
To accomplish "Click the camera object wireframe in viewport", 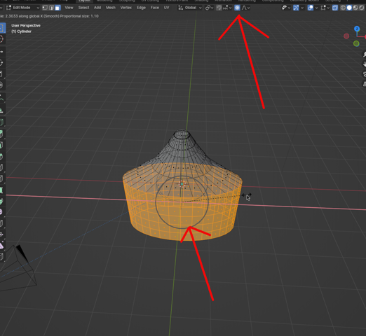I will (18, 268).
